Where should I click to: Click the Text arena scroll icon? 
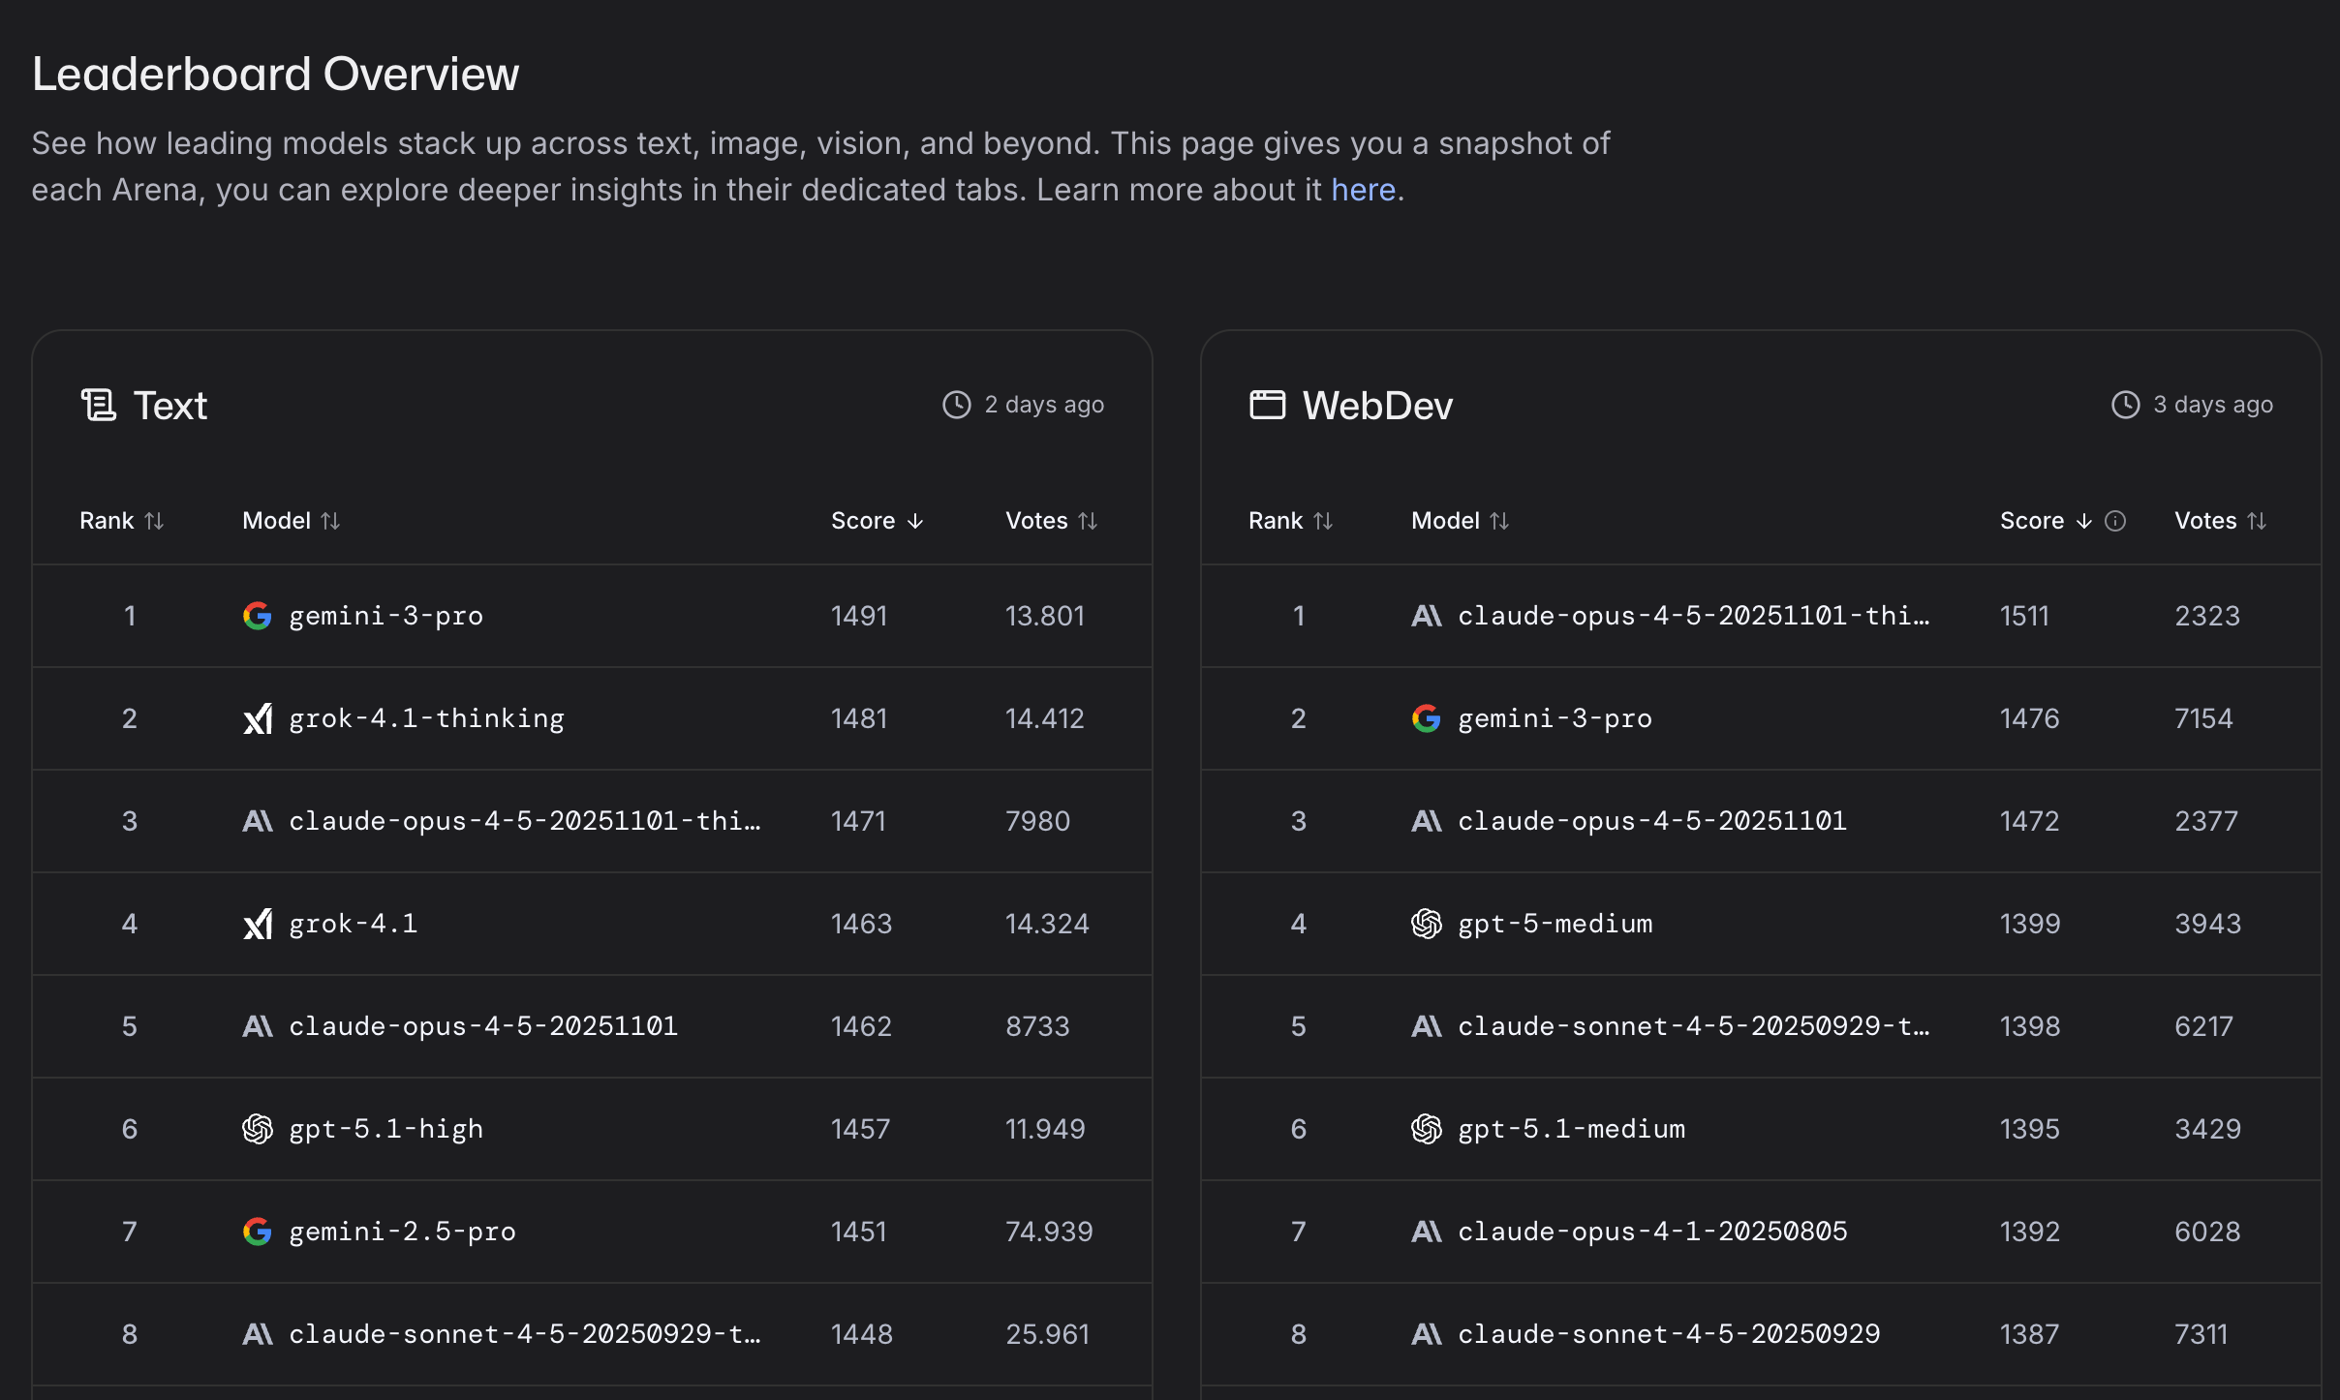[98, 405]
